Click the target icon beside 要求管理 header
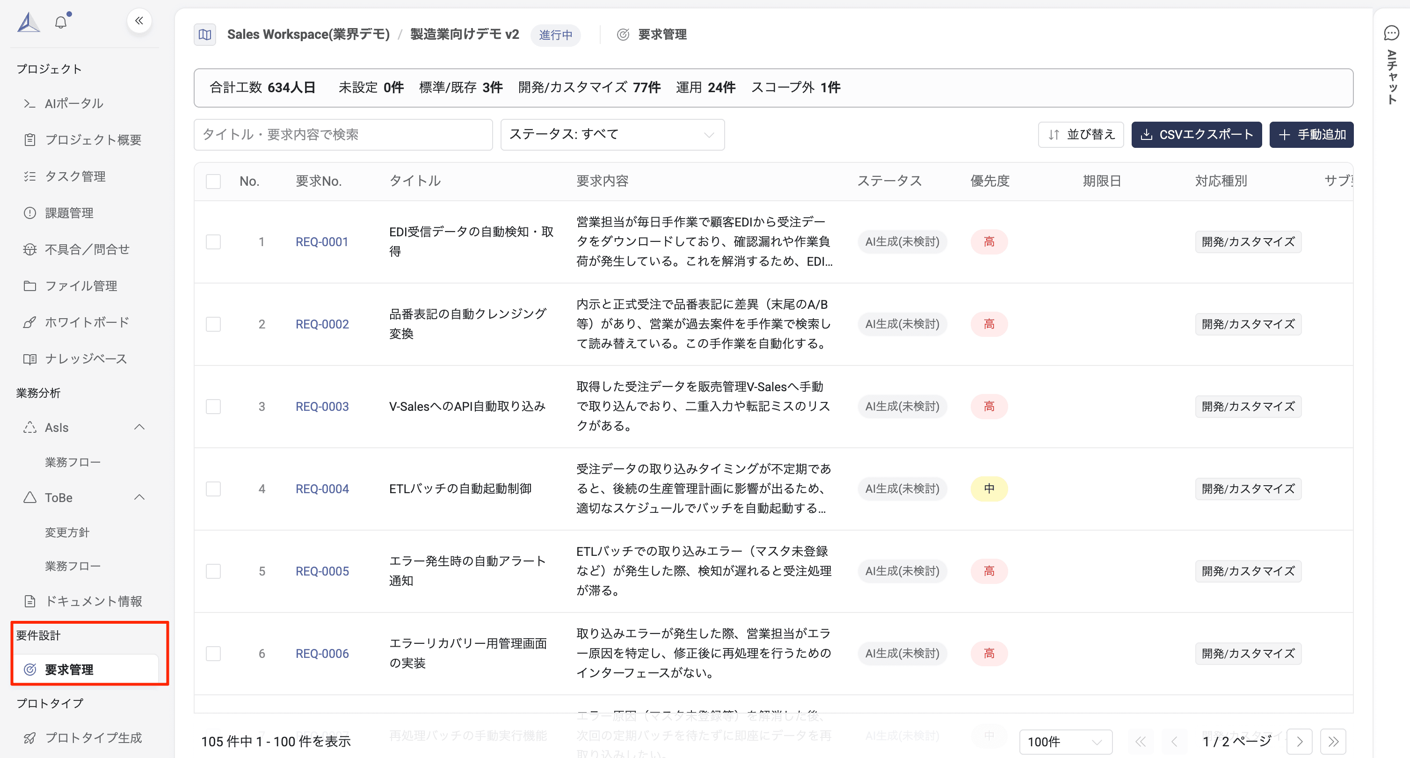Viewport: 1410px width, 758px height. (623, 35)
